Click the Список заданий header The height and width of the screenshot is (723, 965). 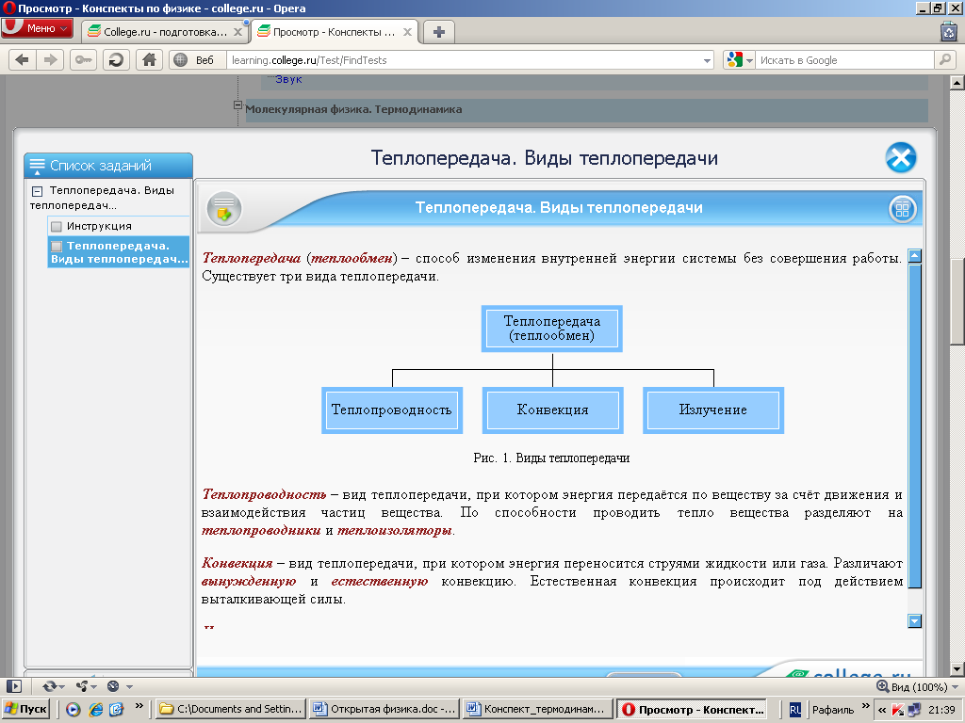pyautogui.click(x=108, y=166)
